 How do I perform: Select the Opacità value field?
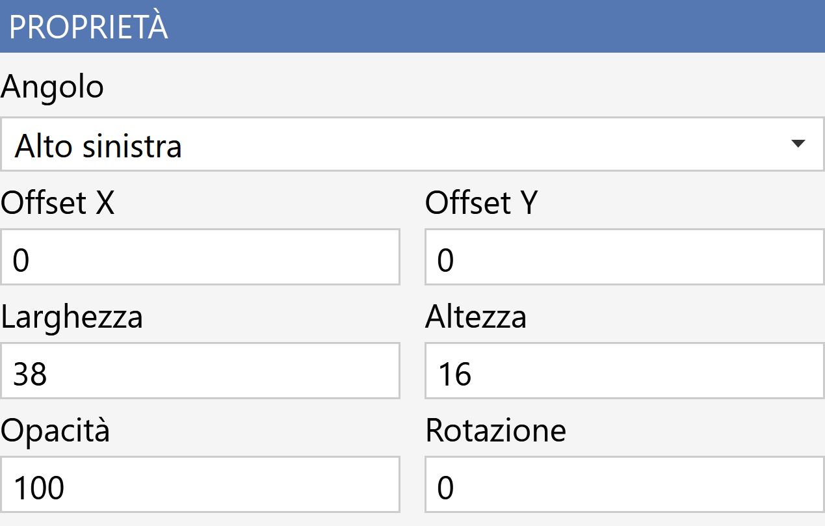pos(200,484)
